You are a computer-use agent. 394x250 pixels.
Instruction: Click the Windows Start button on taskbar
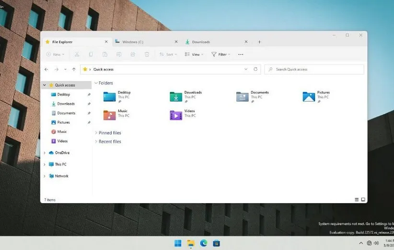click(178, 243)
